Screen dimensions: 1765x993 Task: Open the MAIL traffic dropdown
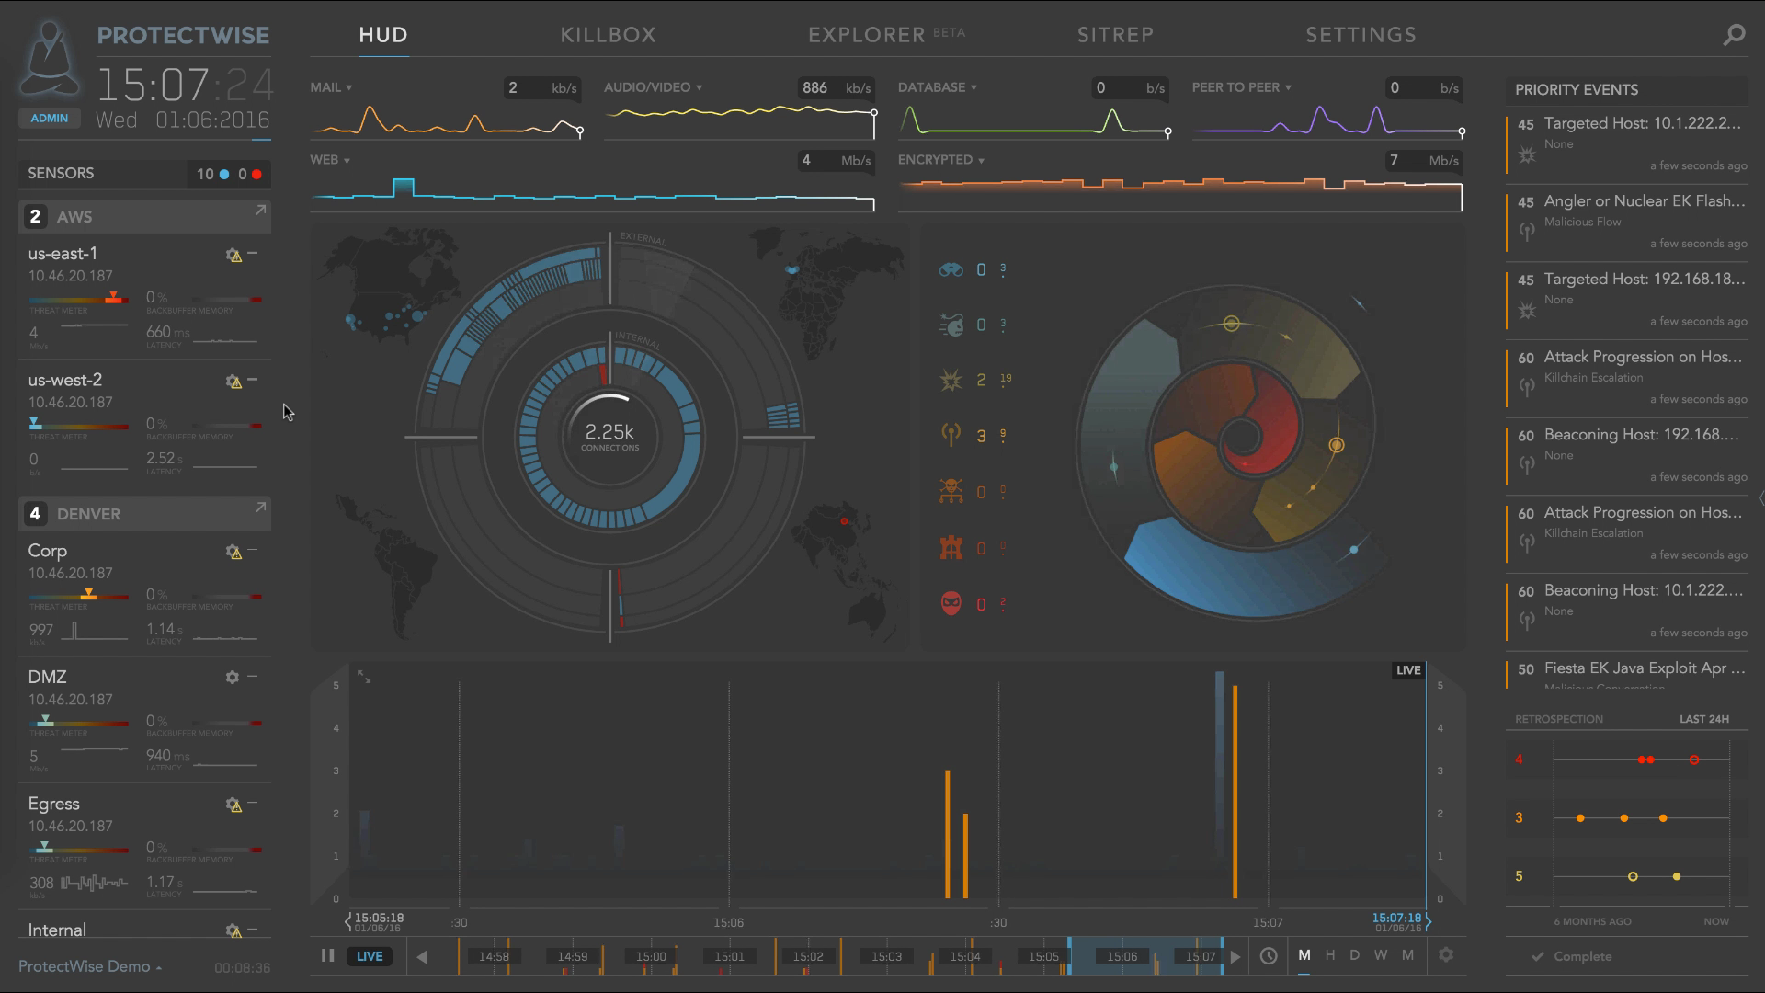coord(331,87)
